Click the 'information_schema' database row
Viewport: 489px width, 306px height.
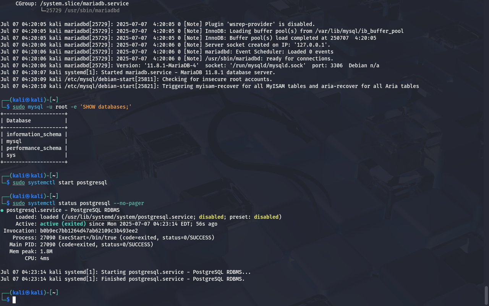click(34, 134)
